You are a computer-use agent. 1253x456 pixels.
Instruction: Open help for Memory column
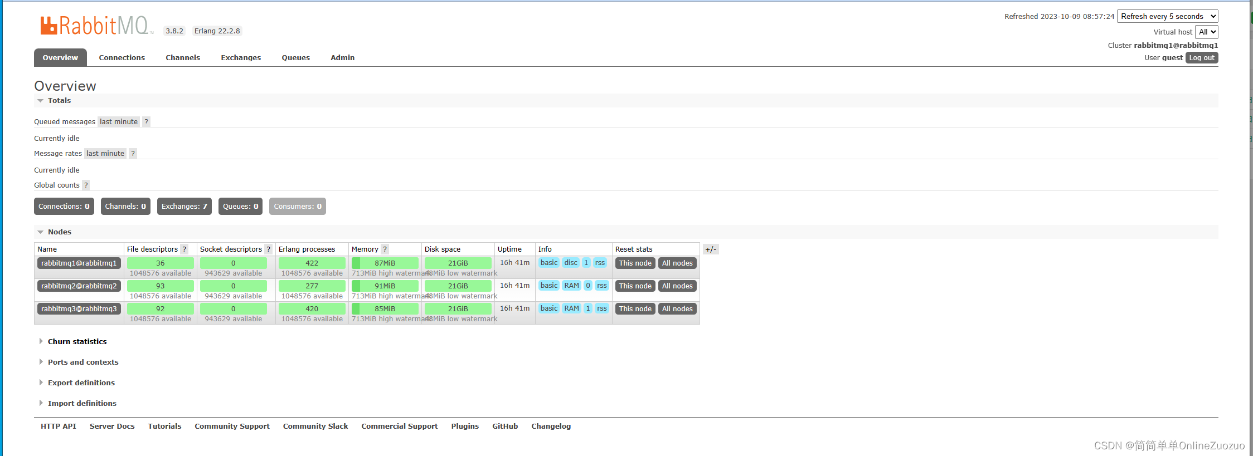(385, 249)
